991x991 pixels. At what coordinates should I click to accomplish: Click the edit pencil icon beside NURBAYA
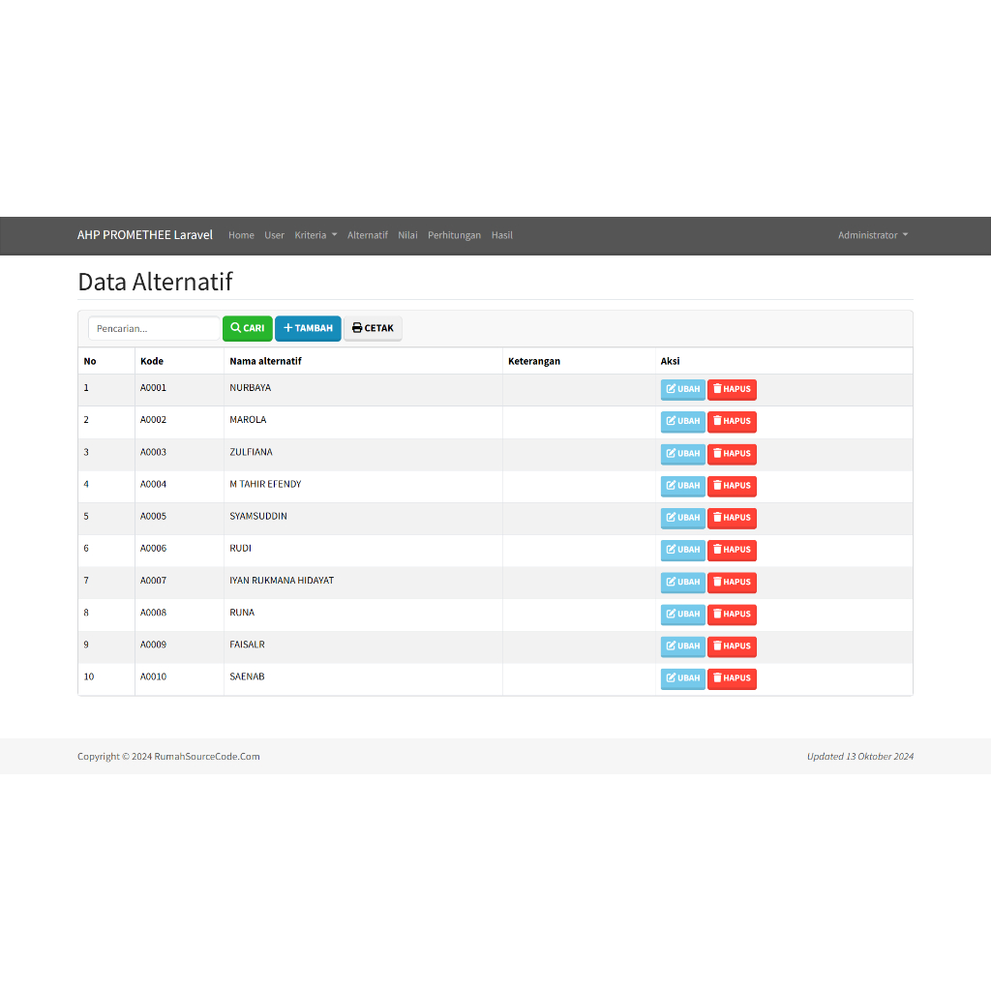coord(670,389)
